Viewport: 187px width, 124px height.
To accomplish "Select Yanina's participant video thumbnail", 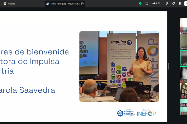I will click(184, 26).
